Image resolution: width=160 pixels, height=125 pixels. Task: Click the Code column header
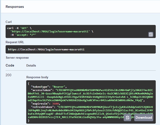point(10,65)
